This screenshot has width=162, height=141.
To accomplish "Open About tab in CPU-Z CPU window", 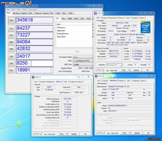I will [x=142, y=18].
